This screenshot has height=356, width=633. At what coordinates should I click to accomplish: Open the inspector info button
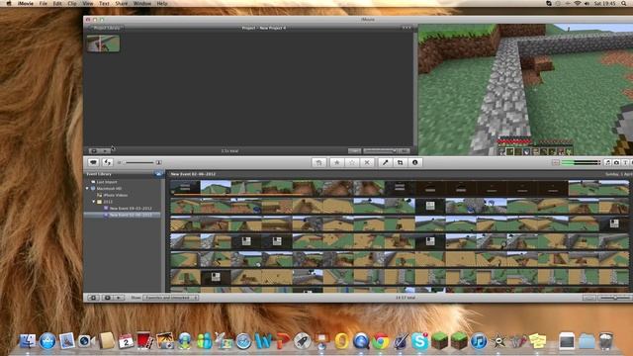(x=415, y=162)
